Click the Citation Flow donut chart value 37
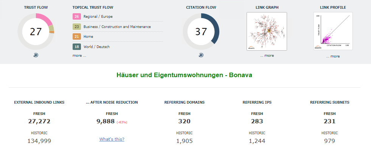The image size is (371, 149). point(201,31)
